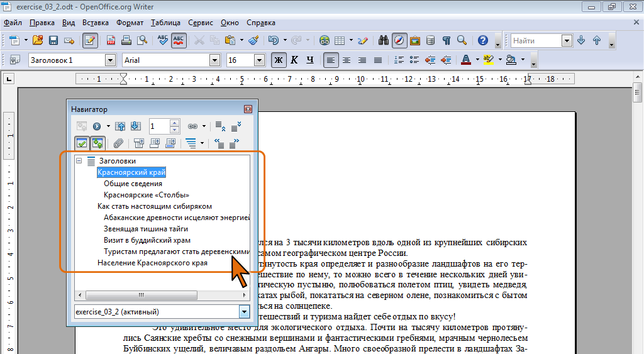Open the Сервис menu

point(201,23)
